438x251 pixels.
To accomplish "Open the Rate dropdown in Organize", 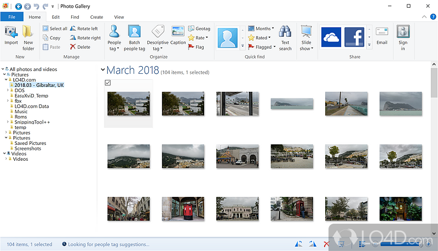I will tap(198, 38).
